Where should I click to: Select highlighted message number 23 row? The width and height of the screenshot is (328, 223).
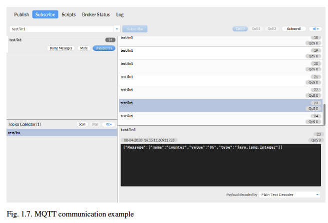221,106
